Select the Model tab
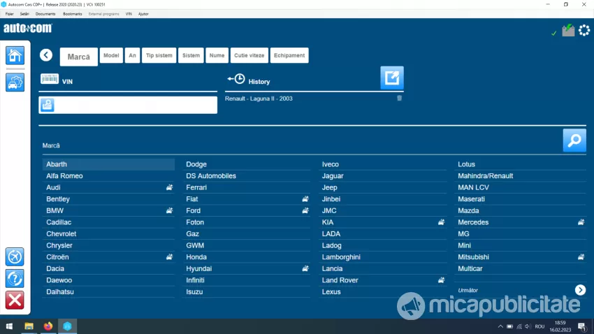Screen dimensions: 594x334 tap(111, 55)
